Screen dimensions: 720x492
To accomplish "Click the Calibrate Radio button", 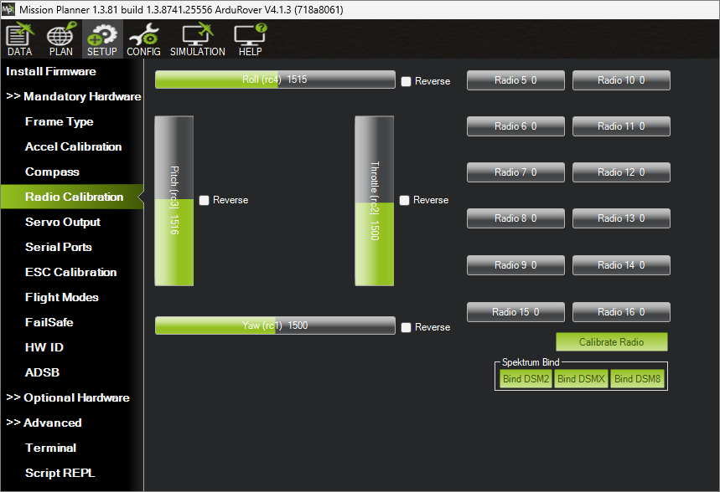I will tap(612, 342).
